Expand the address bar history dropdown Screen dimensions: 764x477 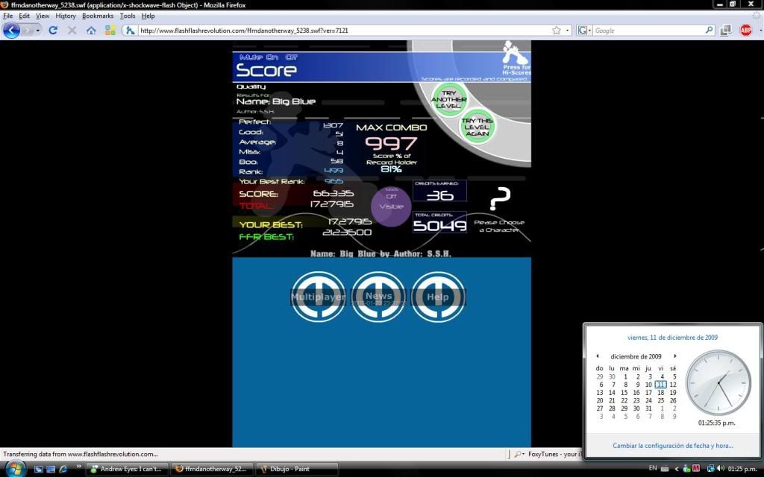coord(568,31)
